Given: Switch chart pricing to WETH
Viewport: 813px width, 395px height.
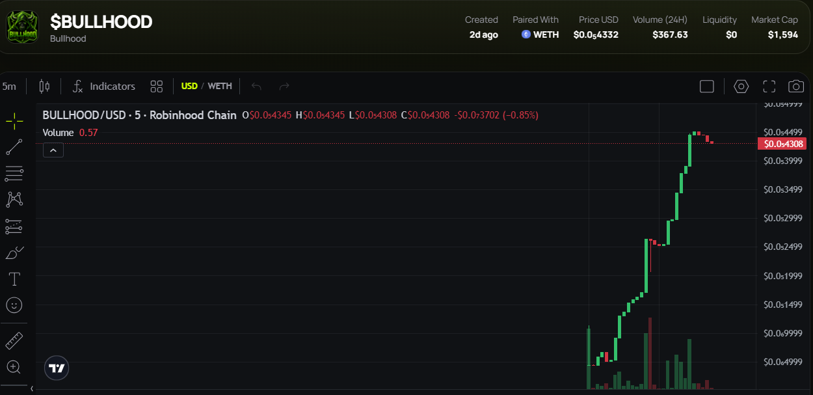Looking at the screenshot, I should [220, 86].
